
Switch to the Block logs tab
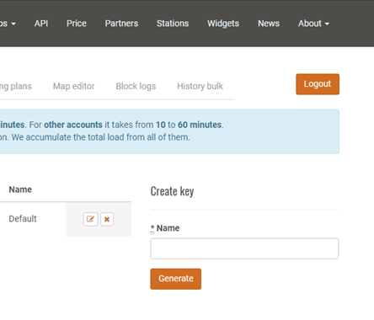[136, 86]
